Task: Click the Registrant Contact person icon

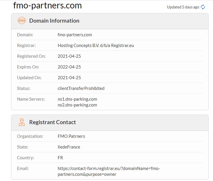Action: 22,122
